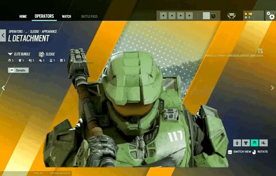This screenshot has width=276, height=176.
Task: Click SLEDGE in the breadcrumb path
Action: (34, 32)
